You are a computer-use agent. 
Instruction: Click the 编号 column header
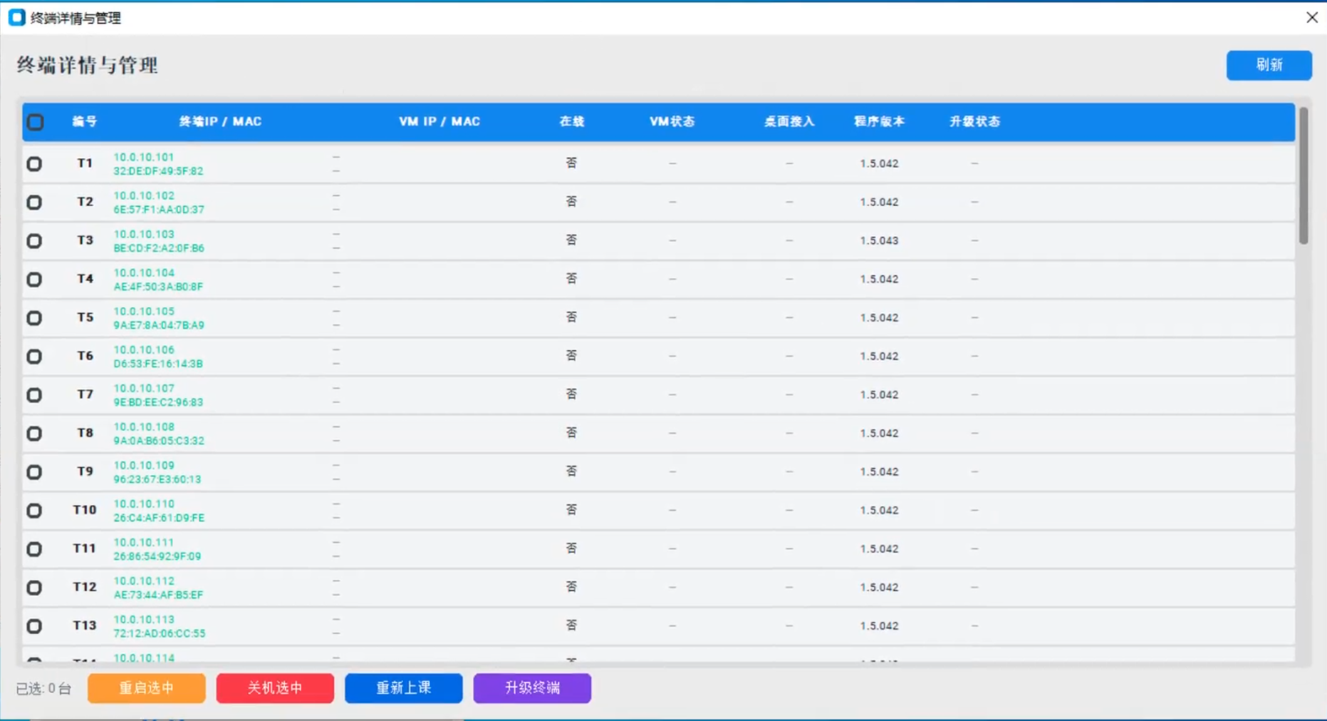point(85,121)
